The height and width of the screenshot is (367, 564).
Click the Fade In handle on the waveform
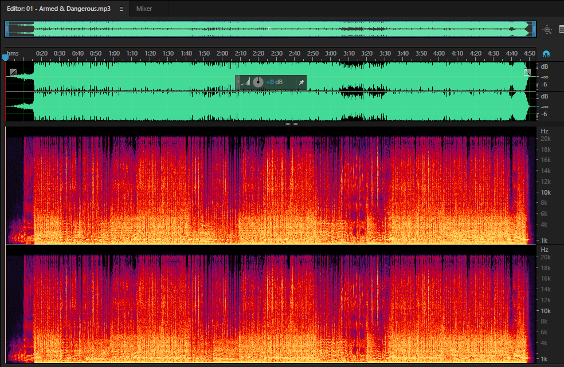14,72
